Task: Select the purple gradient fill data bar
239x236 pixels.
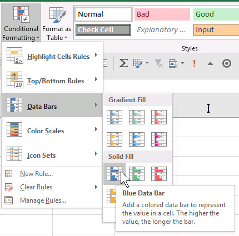Action: coord(159,139)
